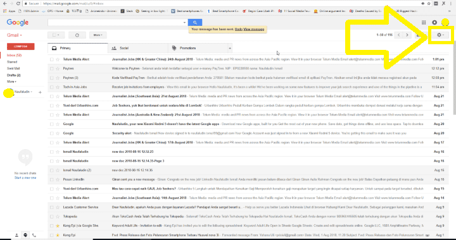
Task: Open the More actions dropdown
Action: coord(98,35)
